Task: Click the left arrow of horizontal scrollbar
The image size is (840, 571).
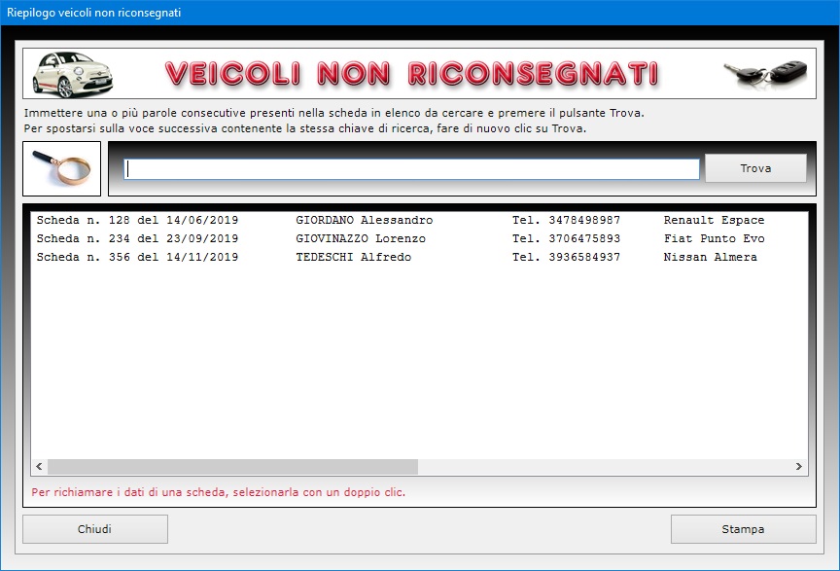Action: tap(39, 467)
